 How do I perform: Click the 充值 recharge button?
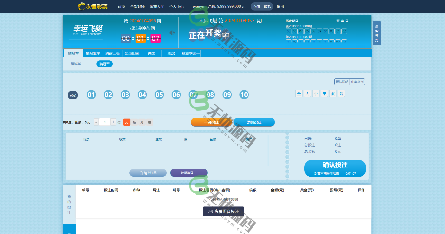[x=256, y=6]
